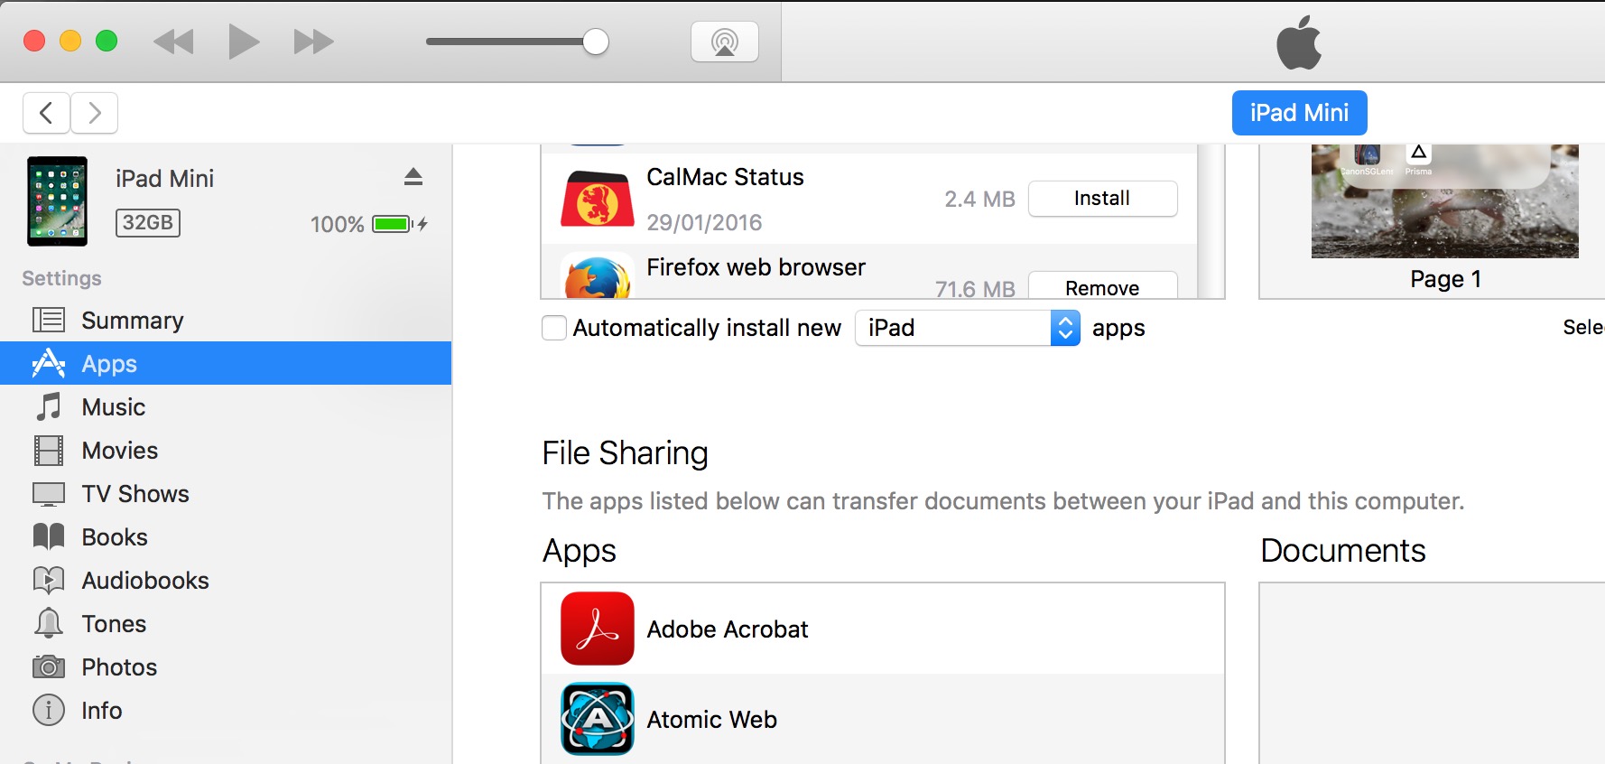
Task: Click the 2.4 MB size value
Action: click(979, 199)
